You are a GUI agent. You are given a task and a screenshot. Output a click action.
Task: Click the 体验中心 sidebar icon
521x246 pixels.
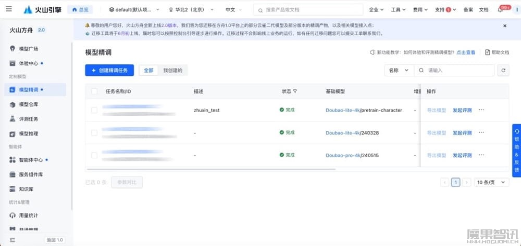[13, 63]
